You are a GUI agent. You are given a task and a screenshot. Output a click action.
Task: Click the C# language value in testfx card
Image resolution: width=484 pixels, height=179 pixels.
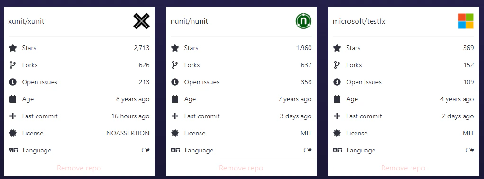[x=469, y=150]
